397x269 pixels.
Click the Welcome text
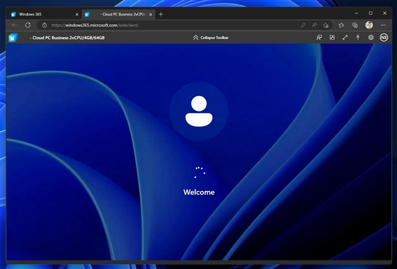click(x=198, y=192)
